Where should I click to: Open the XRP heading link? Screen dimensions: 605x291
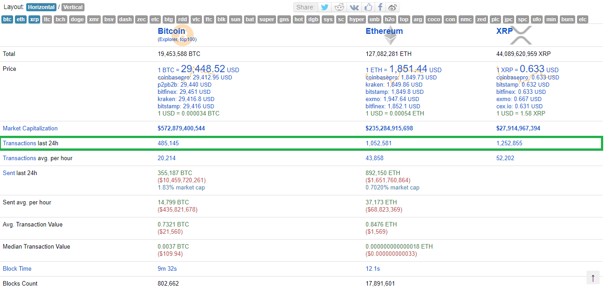pos(505,31)
